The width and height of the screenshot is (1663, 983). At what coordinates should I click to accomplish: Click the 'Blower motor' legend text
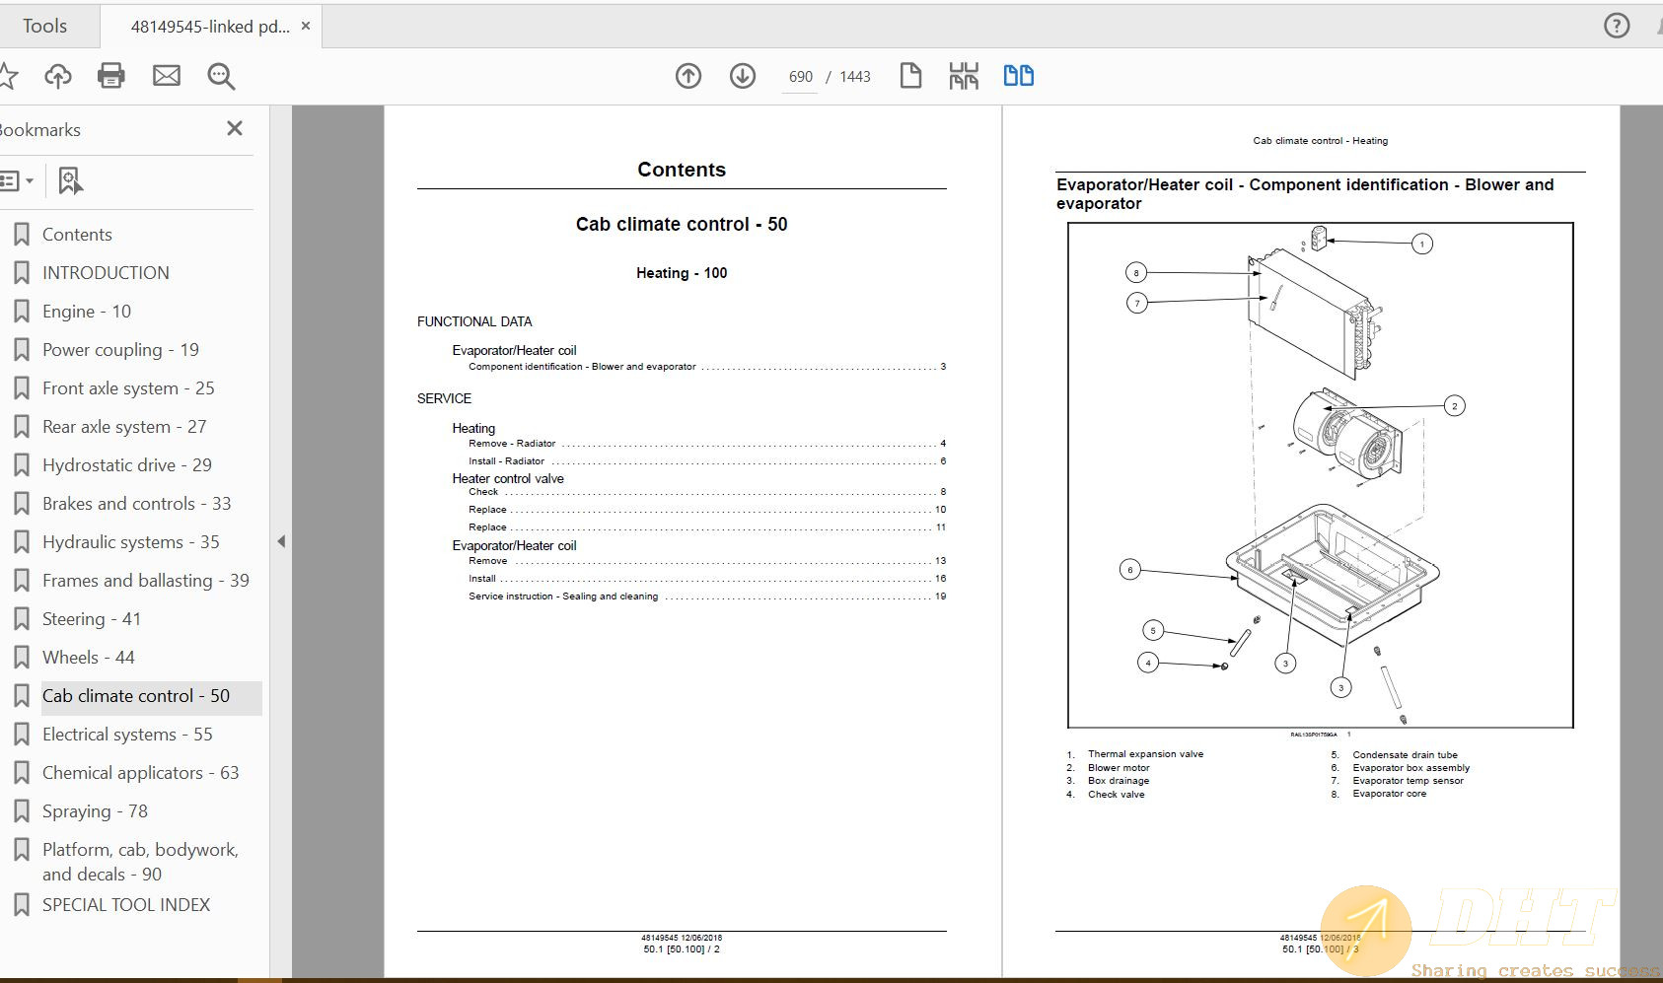(x=1119, y=768)
